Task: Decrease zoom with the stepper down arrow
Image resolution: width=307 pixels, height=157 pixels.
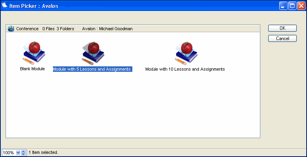Action: (x=23, y=154)
